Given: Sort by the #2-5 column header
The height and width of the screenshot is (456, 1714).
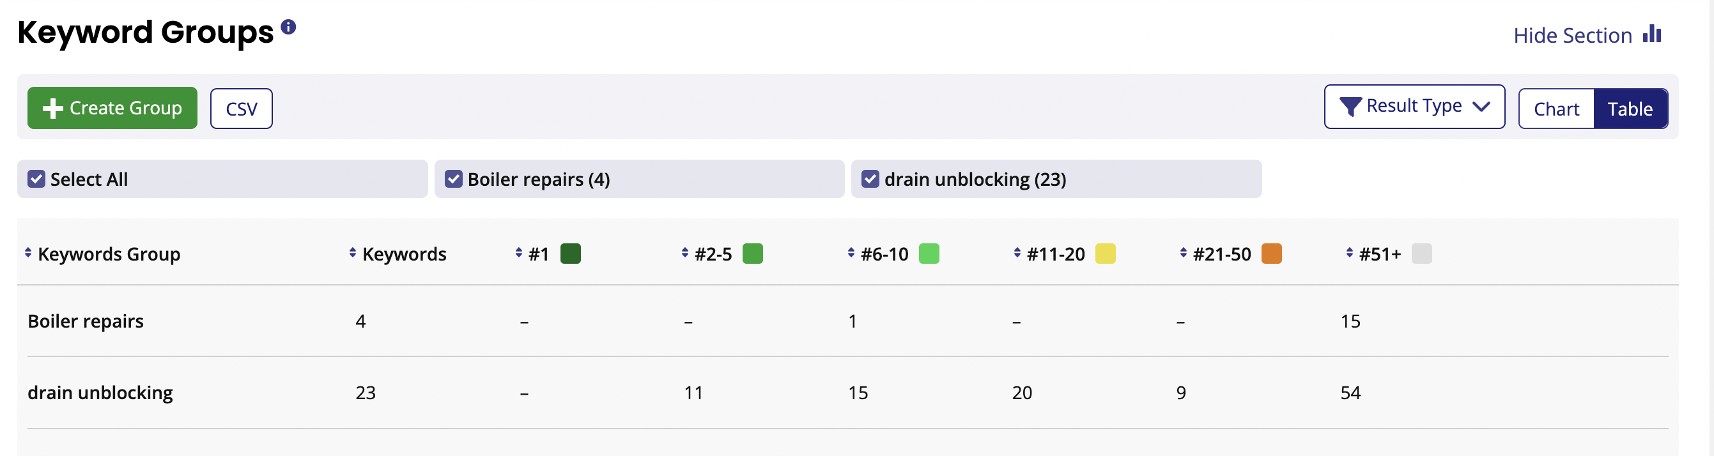Looking at the screenshot, I should 713,254.
